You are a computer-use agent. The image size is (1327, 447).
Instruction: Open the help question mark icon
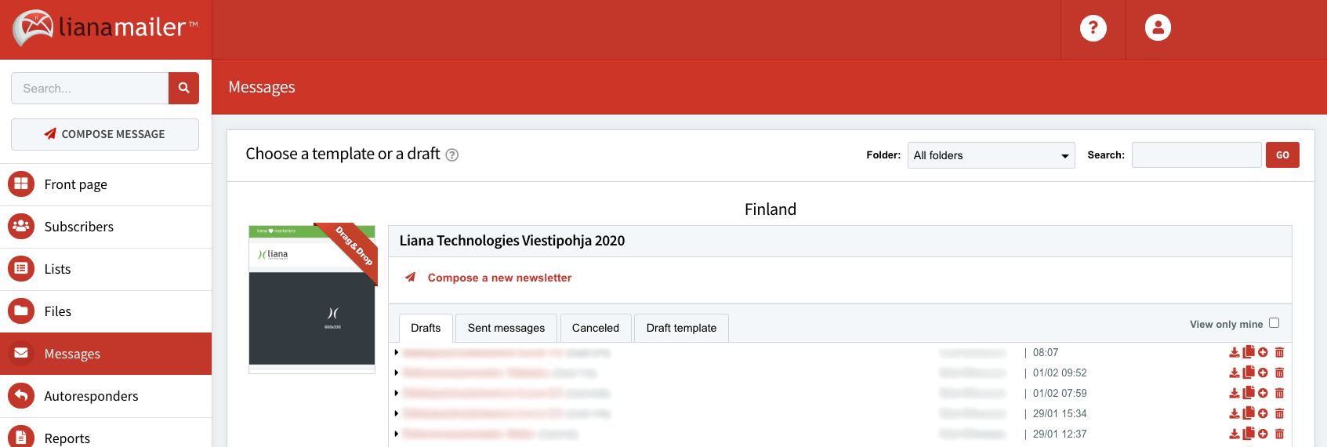[x=1093, y=28]
